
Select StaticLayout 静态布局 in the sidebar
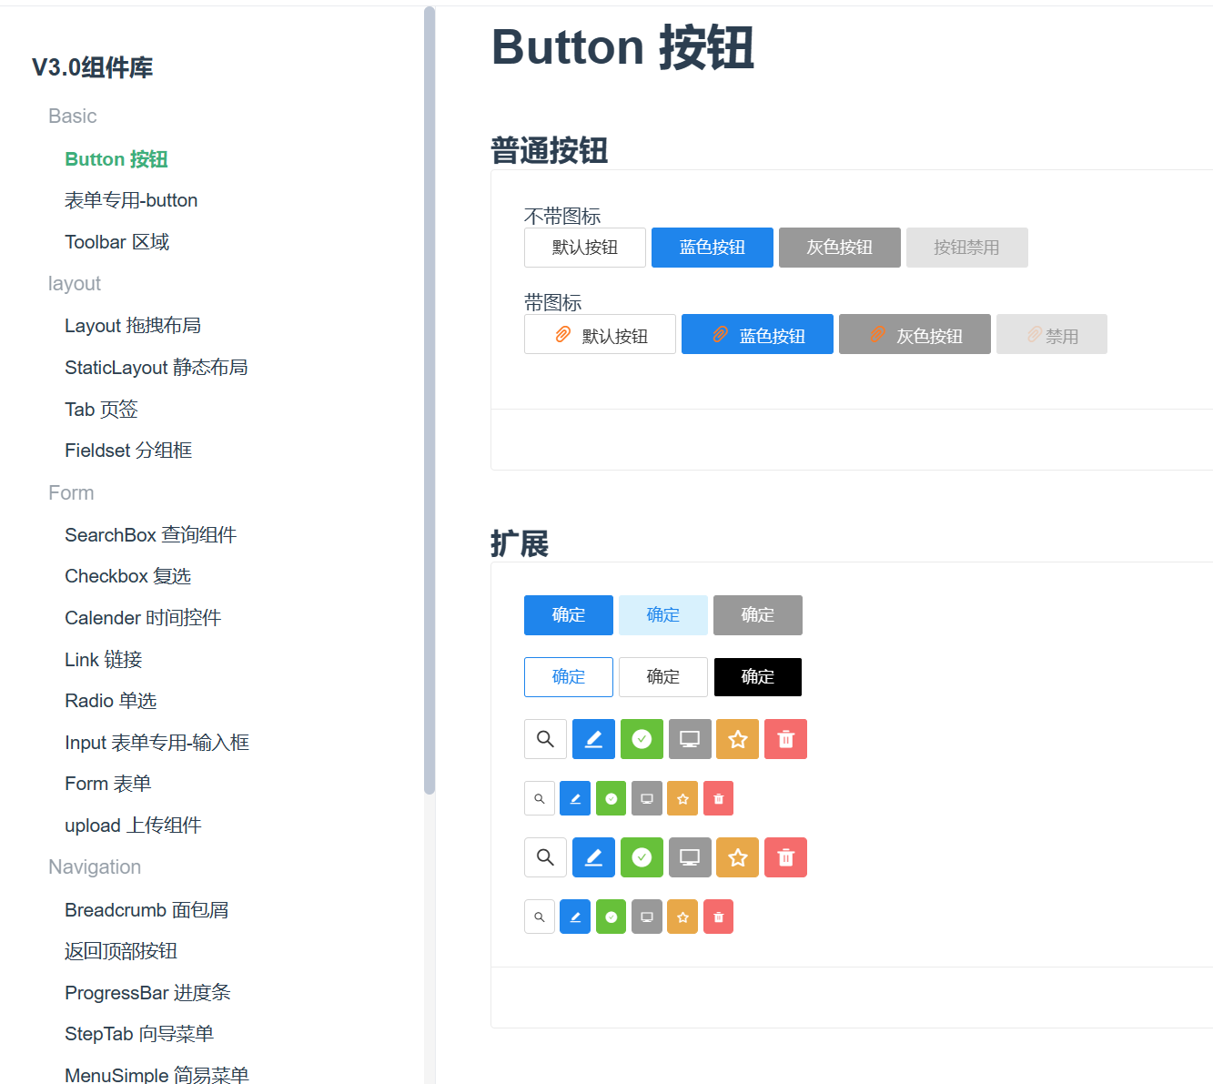157,368
